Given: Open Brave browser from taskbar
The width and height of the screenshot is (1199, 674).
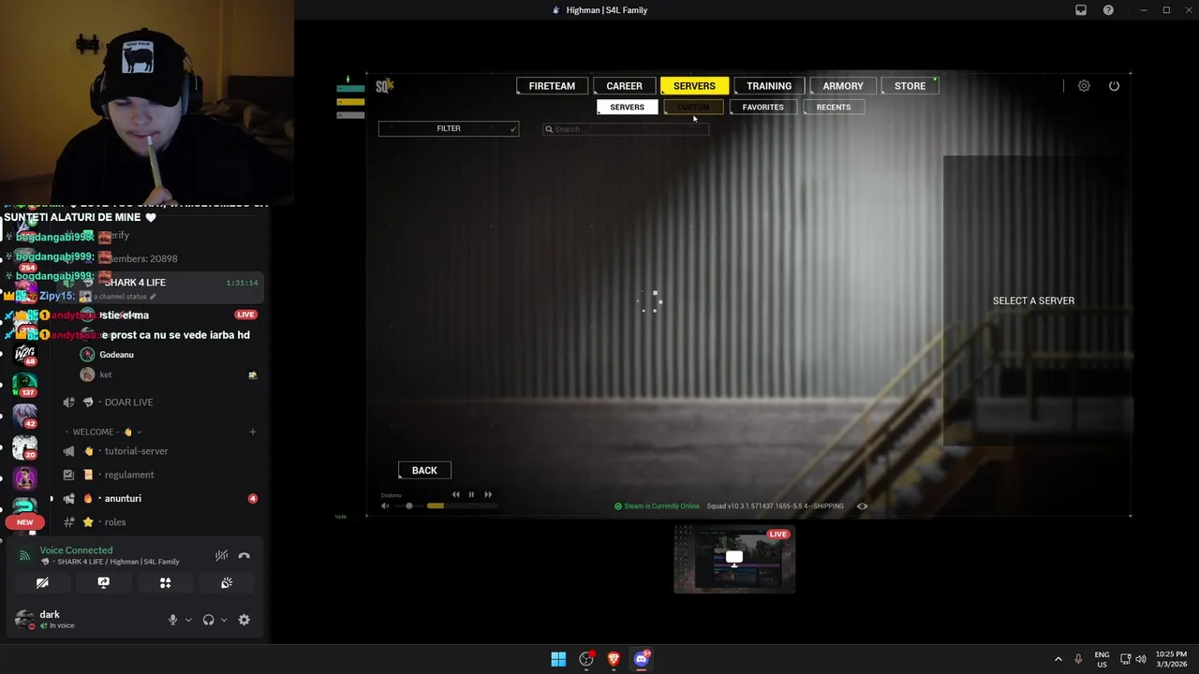Looking at the screenshot, I should coord(614,659).
